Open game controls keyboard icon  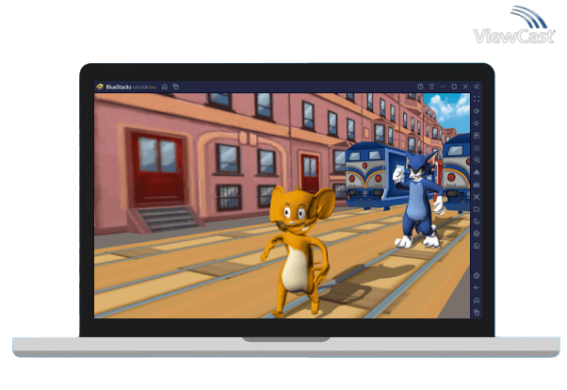pyautogui.click(x=477, y=148)
